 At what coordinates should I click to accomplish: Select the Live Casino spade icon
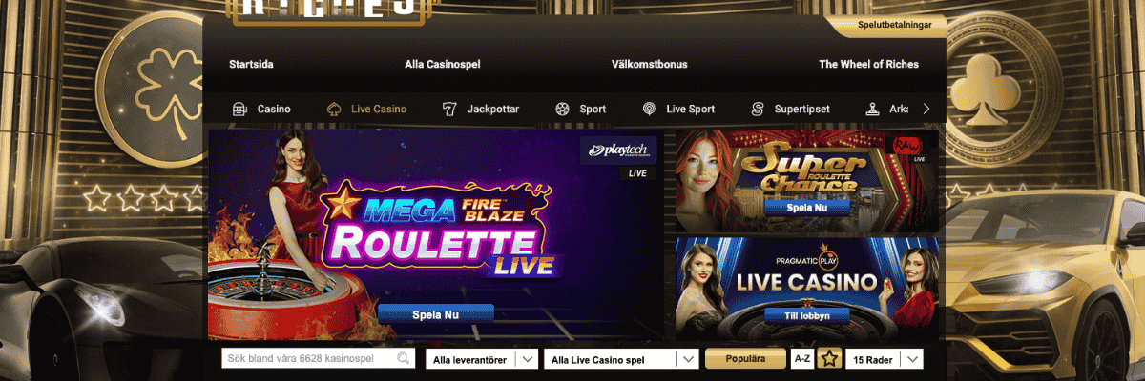334,109
